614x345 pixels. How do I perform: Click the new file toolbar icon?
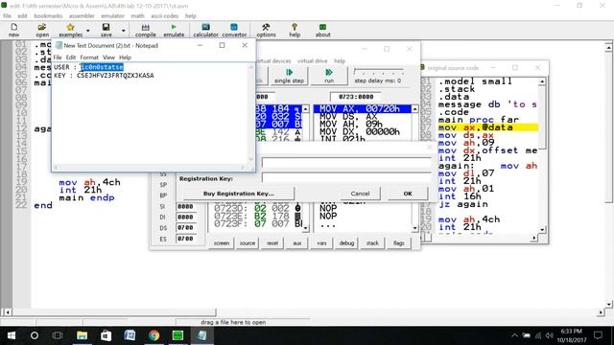pos(14,30)
